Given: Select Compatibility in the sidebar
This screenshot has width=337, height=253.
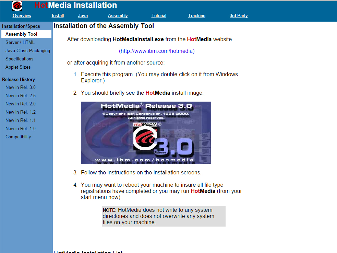Looking at the screenshot, I should 18,137.
